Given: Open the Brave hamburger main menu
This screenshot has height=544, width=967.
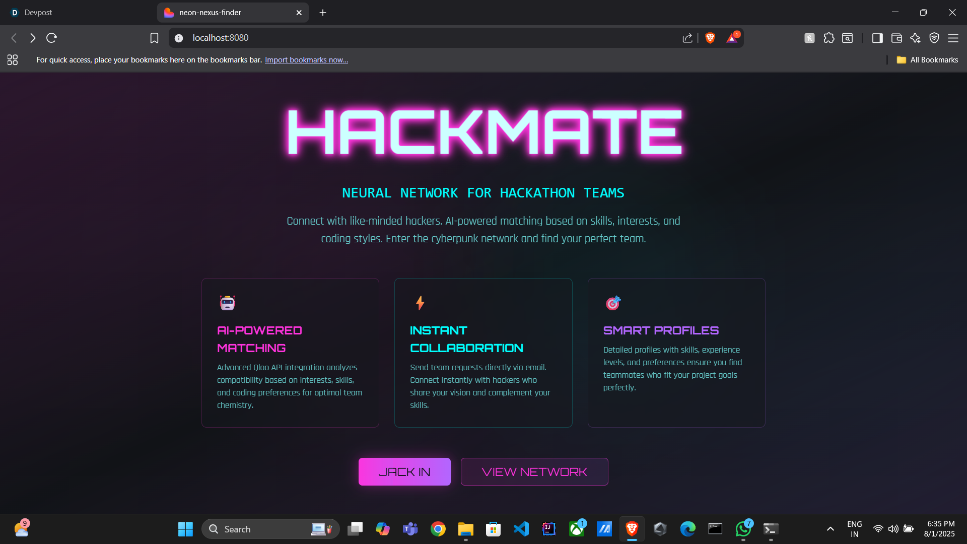Looking at the screenshot, I should [953, 38].
